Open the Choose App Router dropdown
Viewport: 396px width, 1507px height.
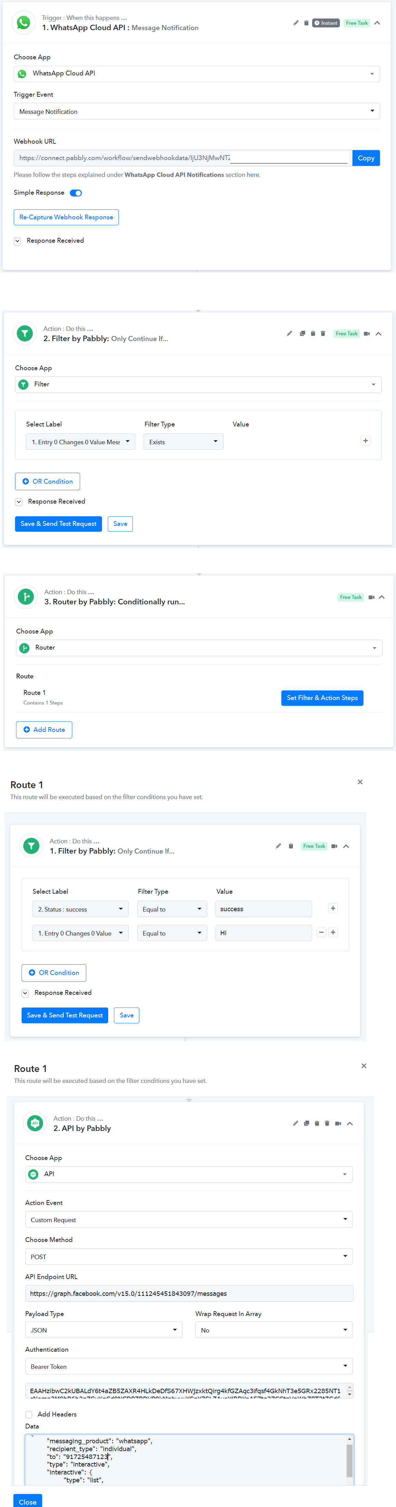point(199,648)
